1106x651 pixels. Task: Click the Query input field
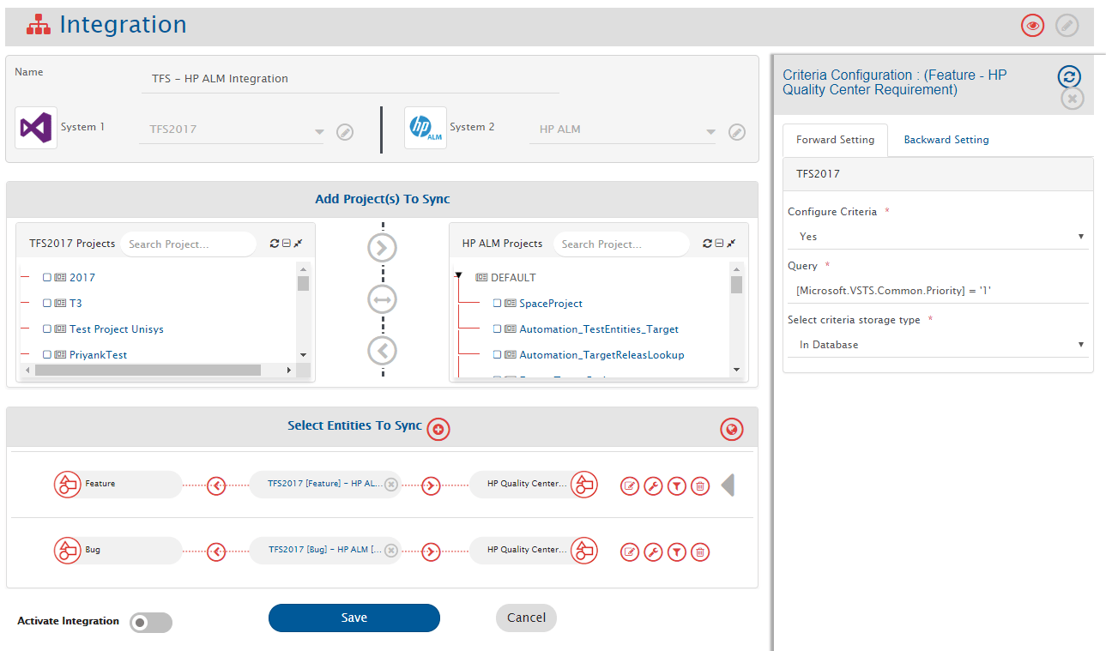point(939,291)
